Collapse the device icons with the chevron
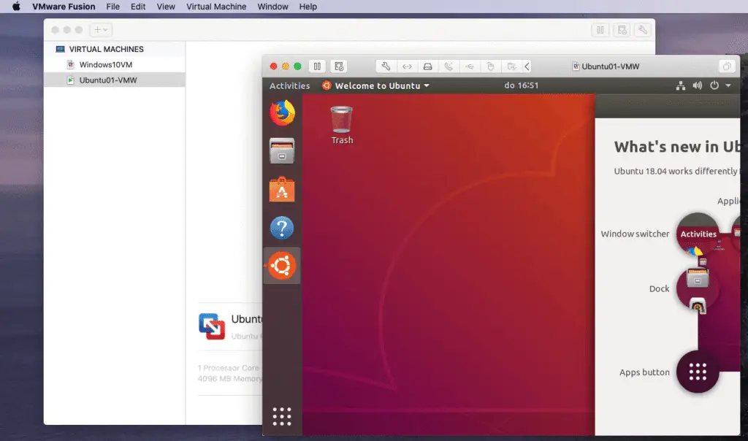The height and width of the screenshot is (441, 748). pyautogui.click(x=527, y=66)
